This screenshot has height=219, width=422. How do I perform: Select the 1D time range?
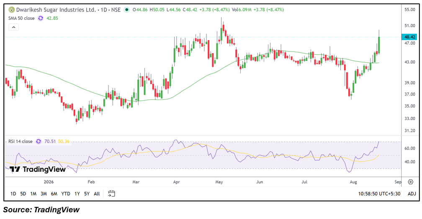coord(13,194)
